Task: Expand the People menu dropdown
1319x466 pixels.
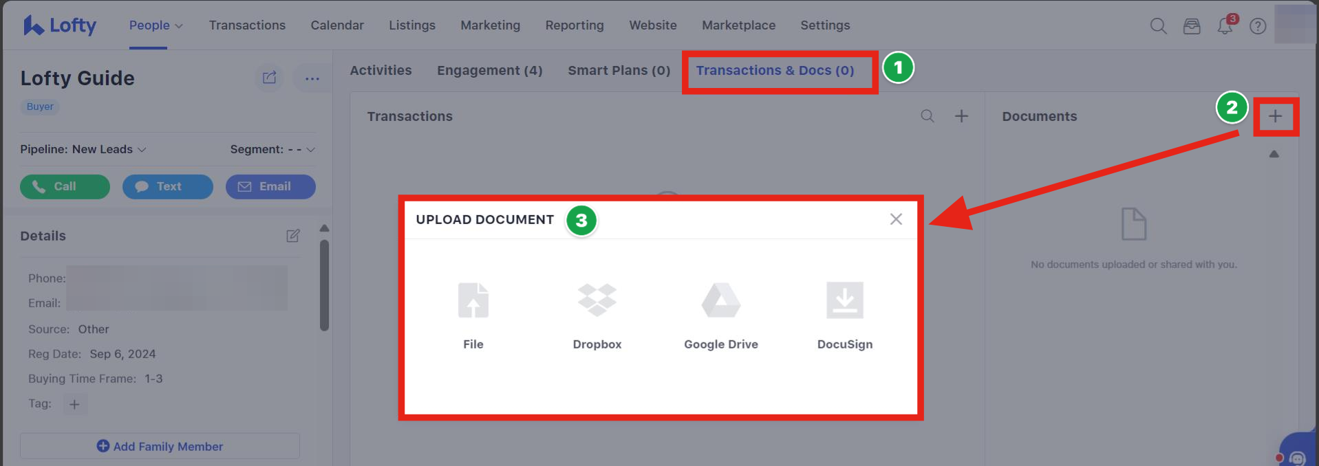Action: tap(156, 25)
